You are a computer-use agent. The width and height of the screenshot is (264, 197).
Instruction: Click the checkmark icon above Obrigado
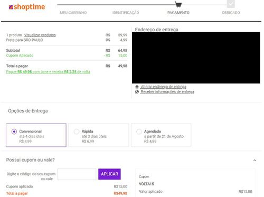click(x=231, y=4)
